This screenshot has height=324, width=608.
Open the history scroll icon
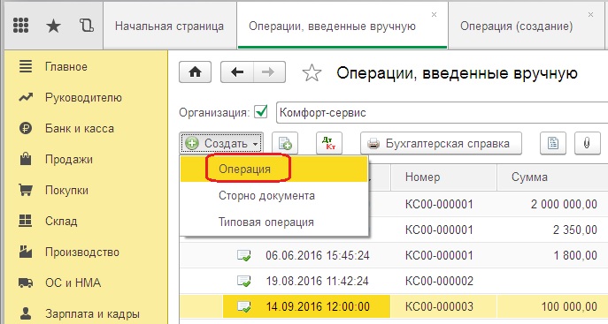pyautogui.click(x=86, y=26)
